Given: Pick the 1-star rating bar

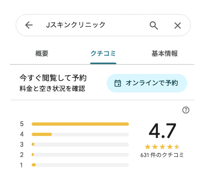Looking at the screenshot, I should pyautogui.click(x=80, y=165).
